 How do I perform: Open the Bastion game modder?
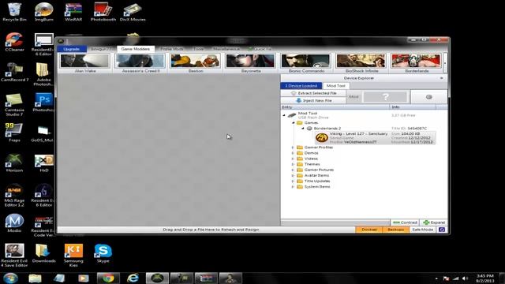click(196, 63)
